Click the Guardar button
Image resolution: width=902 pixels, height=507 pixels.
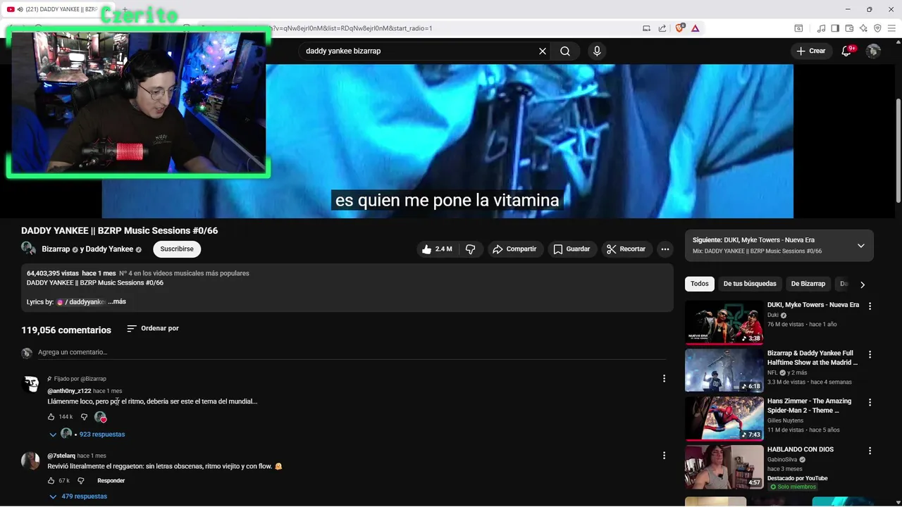click(x=572, y=249)
